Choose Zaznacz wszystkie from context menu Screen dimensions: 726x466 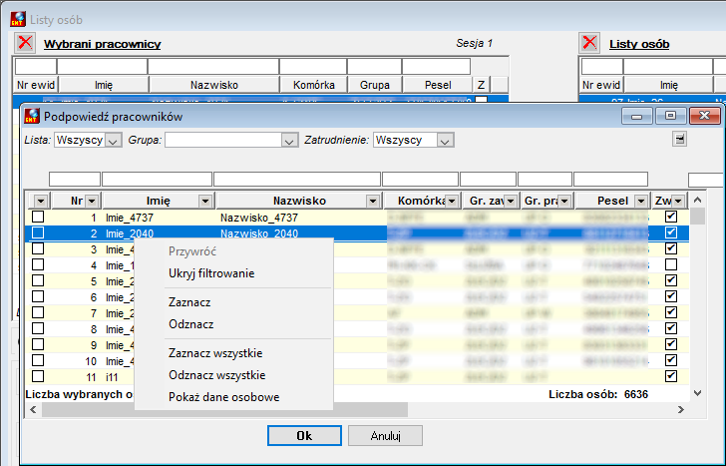tap(215, 353)
